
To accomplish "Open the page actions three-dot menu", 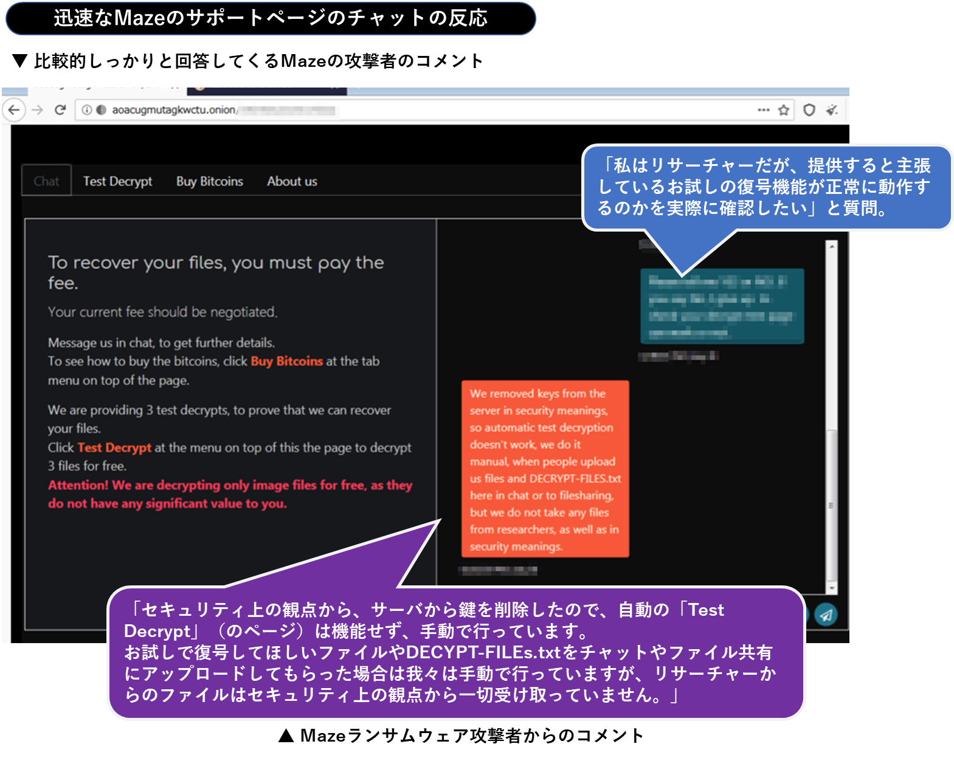I will (x=763, y=110).
